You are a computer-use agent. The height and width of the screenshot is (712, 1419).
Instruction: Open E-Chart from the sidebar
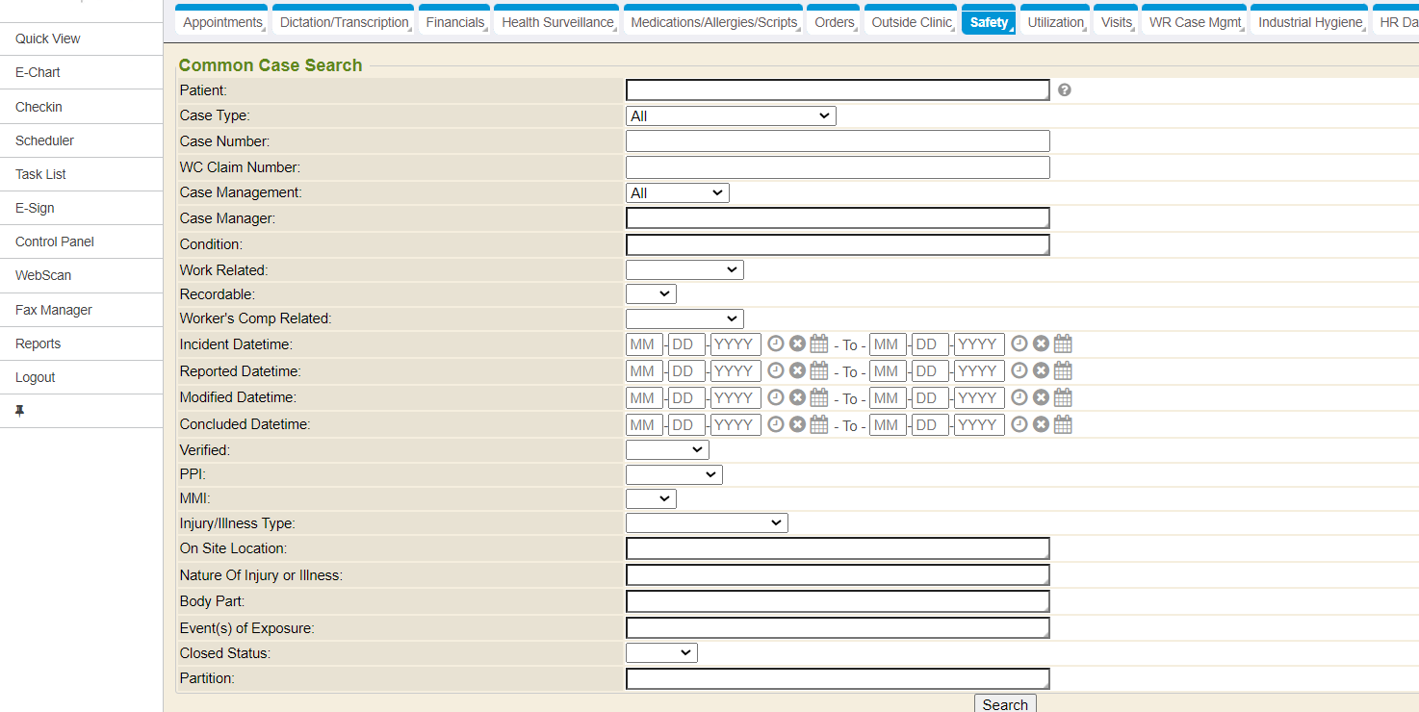pyautogui.click(x=39, y=72)
